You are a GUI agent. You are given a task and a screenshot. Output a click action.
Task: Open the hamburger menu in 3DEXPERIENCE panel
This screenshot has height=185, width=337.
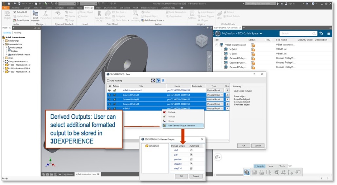(x=329, y=33)
